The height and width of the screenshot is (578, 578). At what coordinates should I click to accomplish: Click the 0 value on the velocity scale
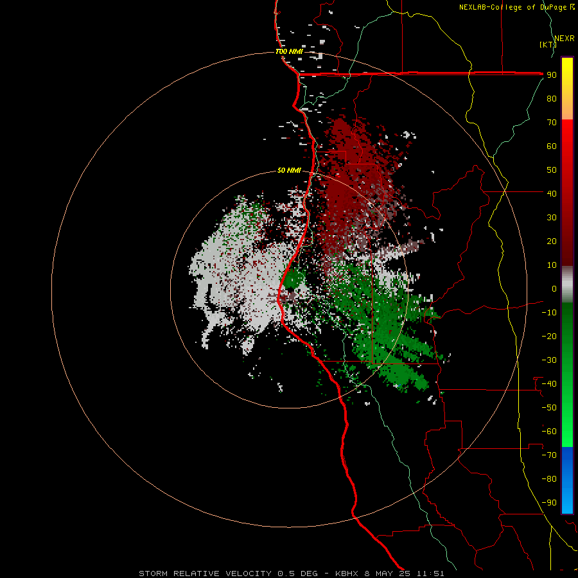tap(554, 288)
